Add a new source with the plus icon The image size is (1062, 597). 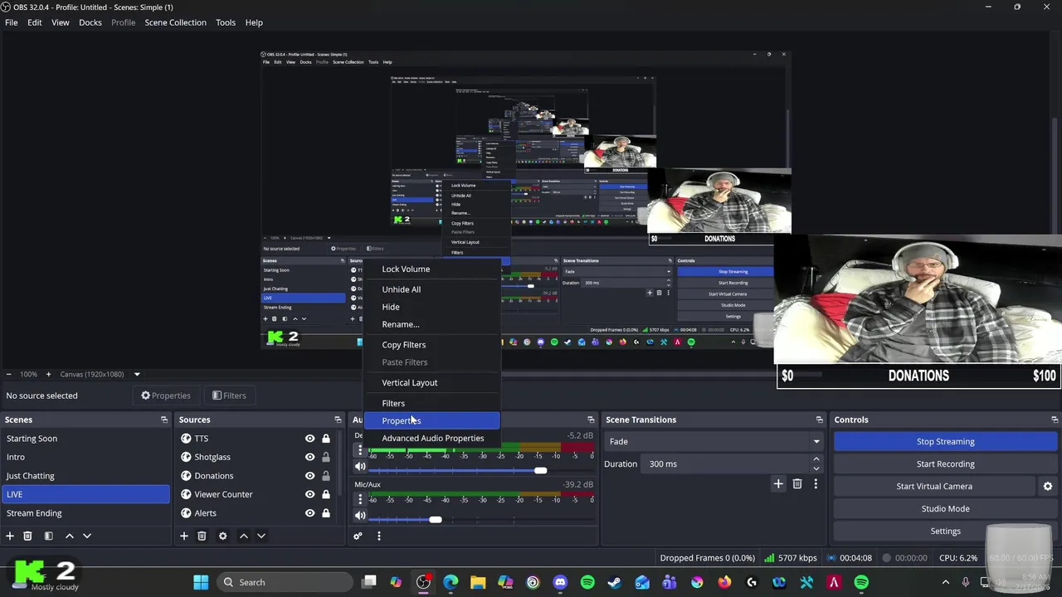point(184,536)
